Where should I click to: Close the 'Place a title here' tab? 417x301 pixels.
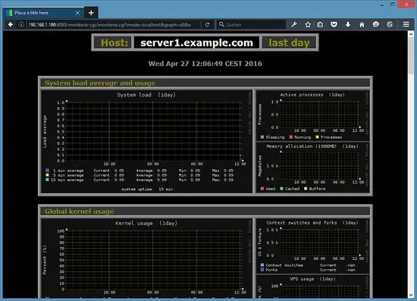click(x=77, y=13)
